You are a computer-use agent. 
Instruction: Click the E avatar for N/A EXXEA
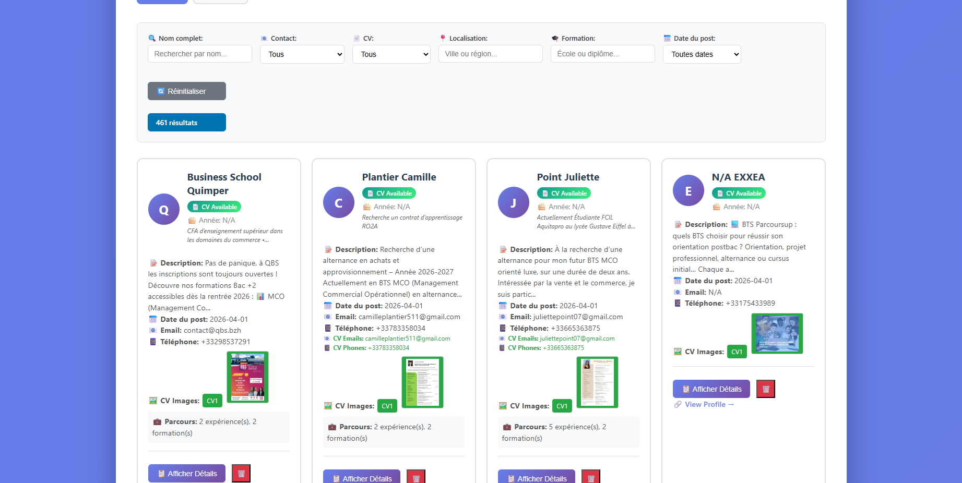688,191
